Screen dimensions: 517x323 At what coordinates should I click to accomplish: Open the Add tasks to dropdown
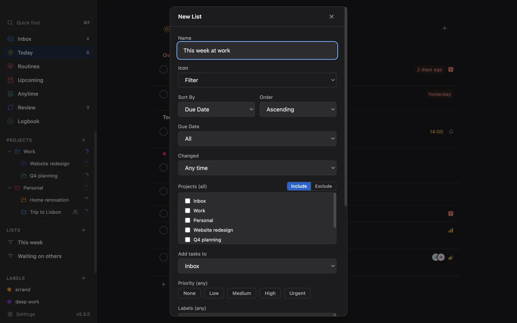(x=257, y=266)
